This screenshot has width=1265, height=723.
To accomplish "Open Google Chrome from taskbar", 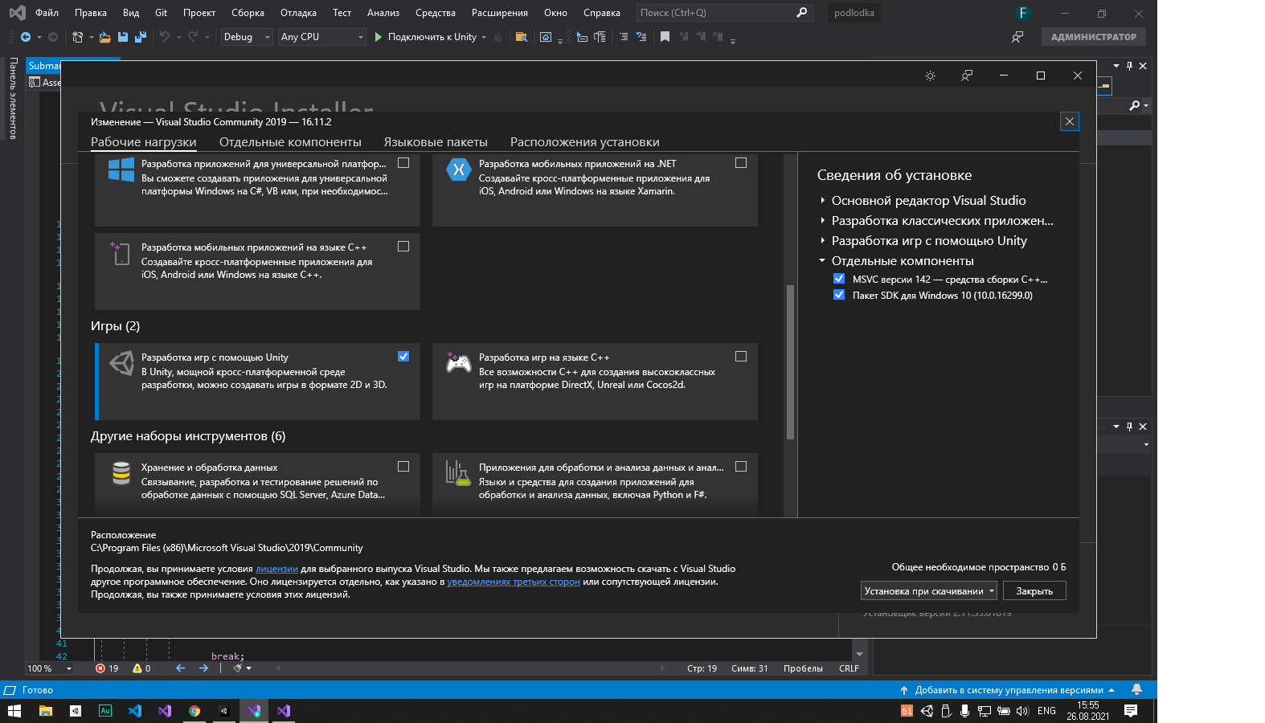I will 194,711.
